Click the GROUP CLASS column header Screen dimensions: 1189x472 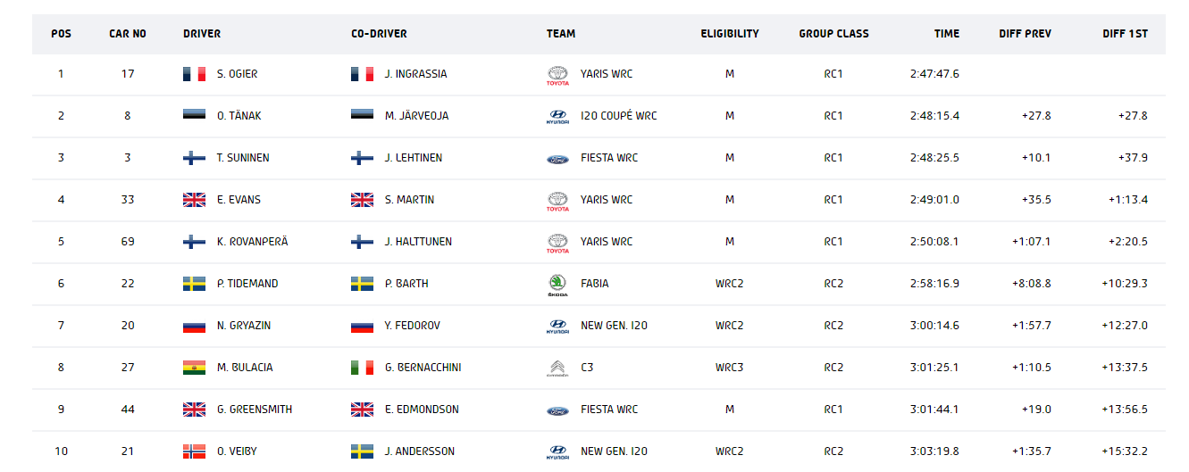pyautogui.click(x=833, y=34)
